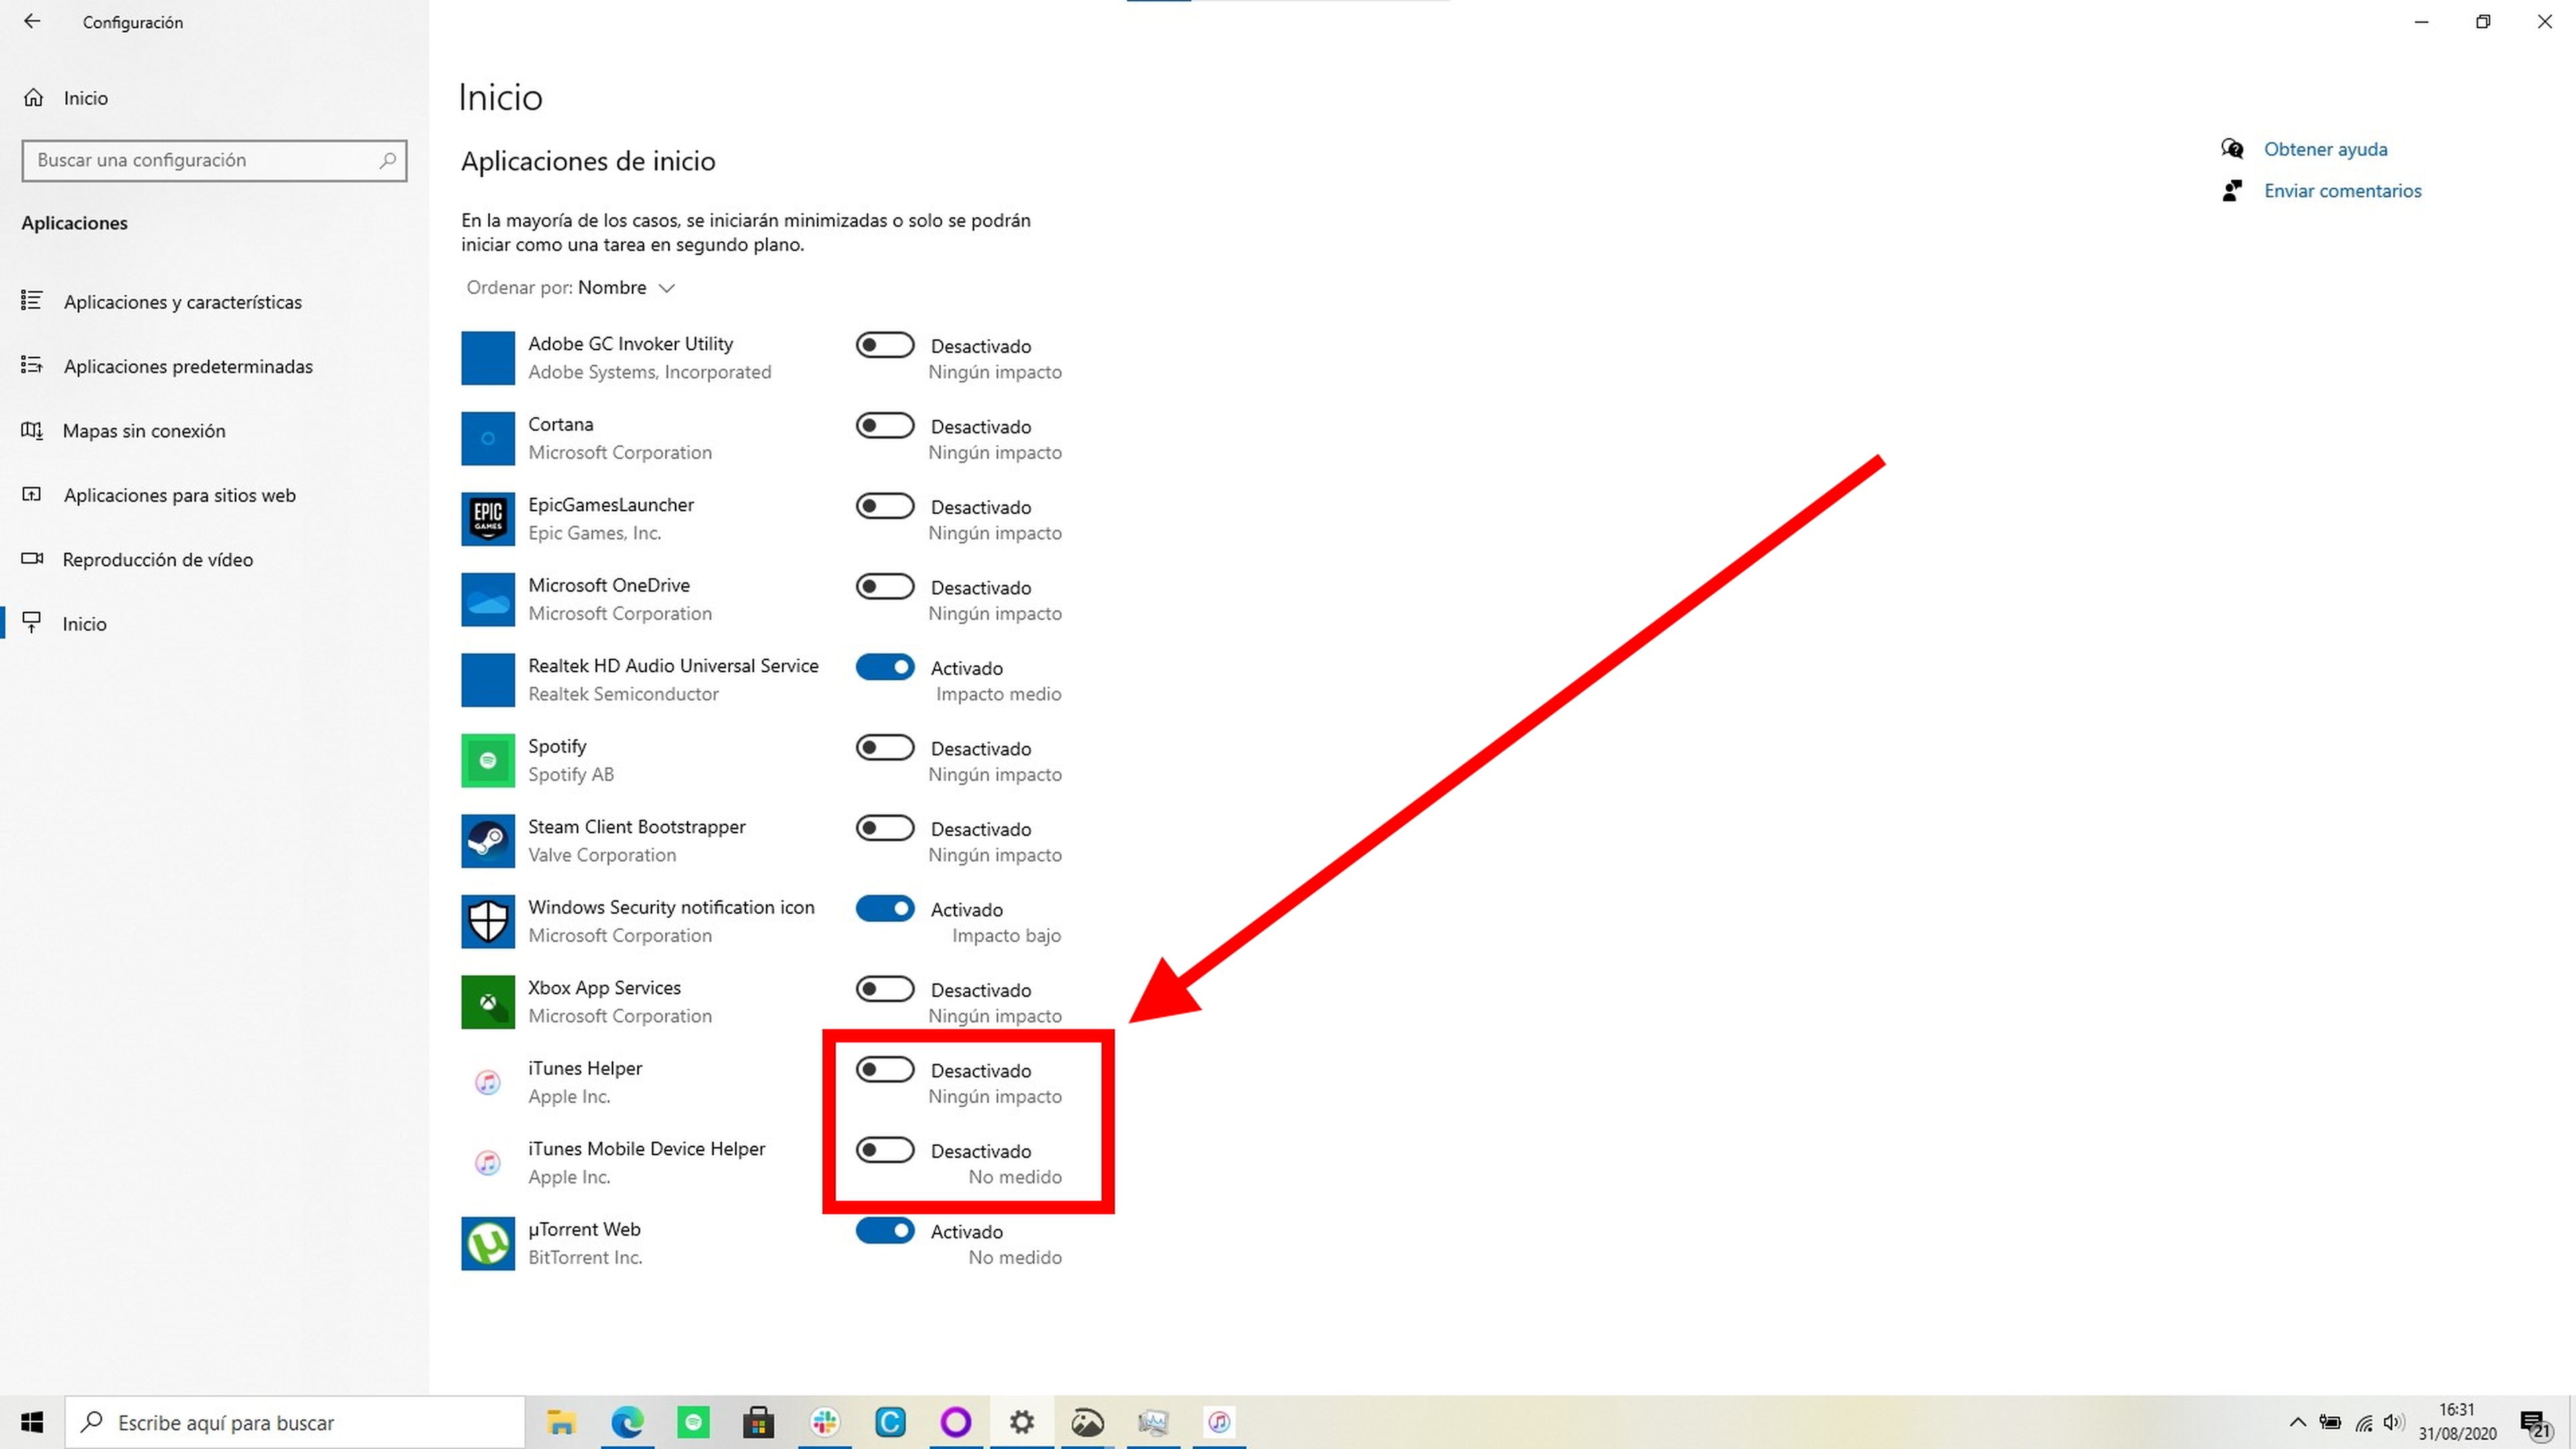The width and height of the screenshot is (2576, 1449).
Task: Click the Windows Security shield icon
Action: pyautogui.click(x=487, y=921)
